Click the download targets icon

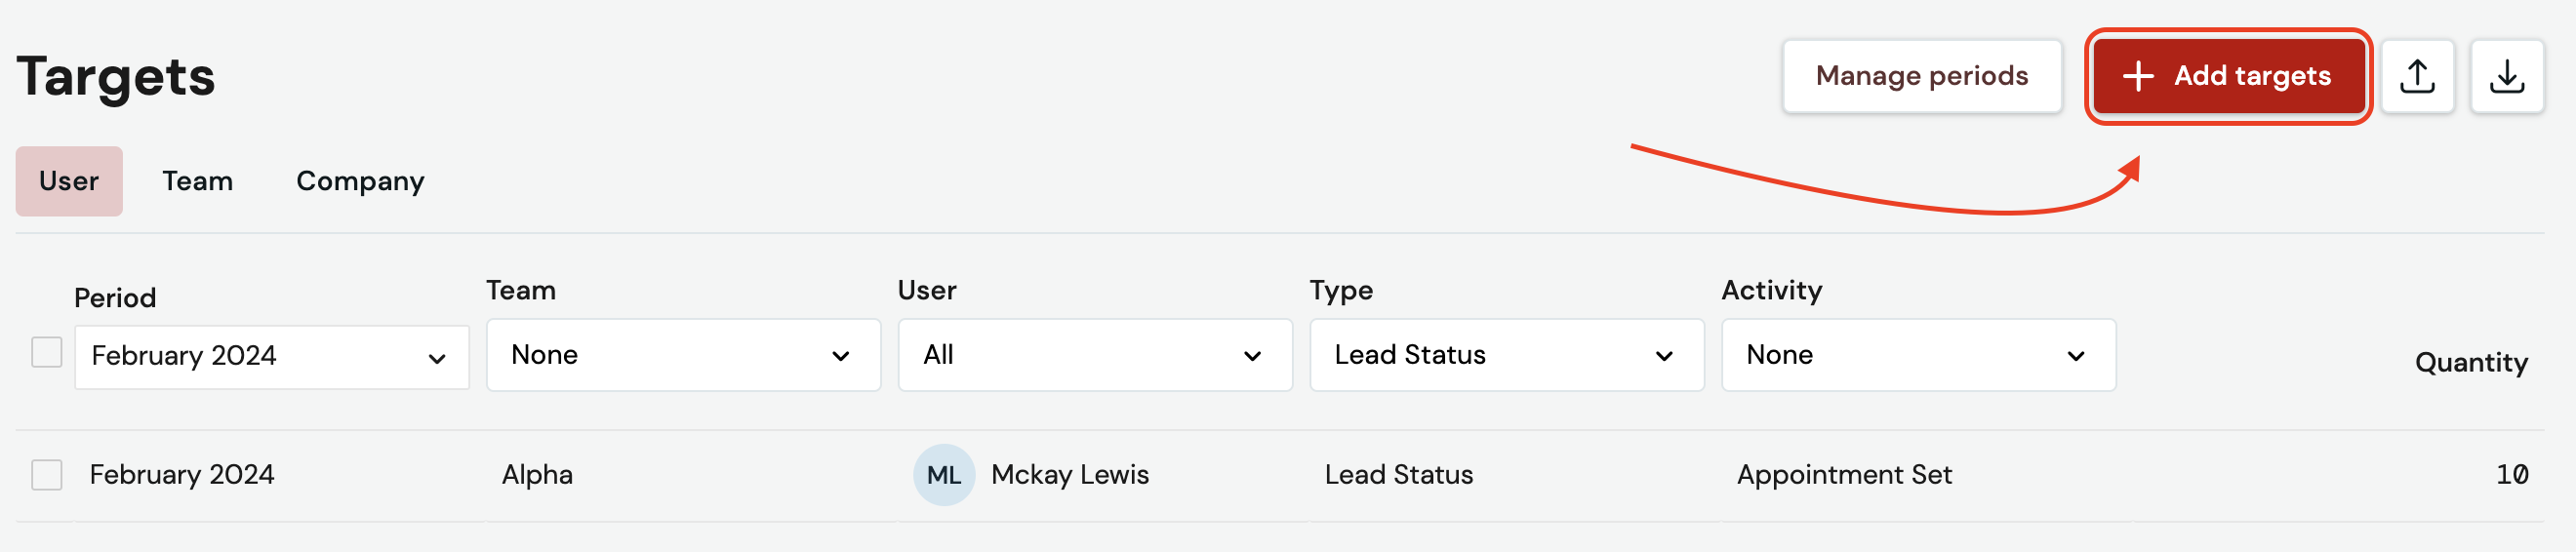2506,76
